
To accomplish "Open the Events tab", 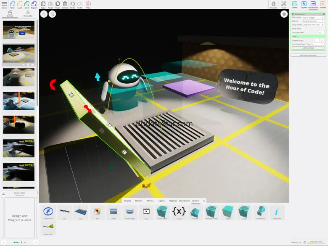I will [323, 5].
